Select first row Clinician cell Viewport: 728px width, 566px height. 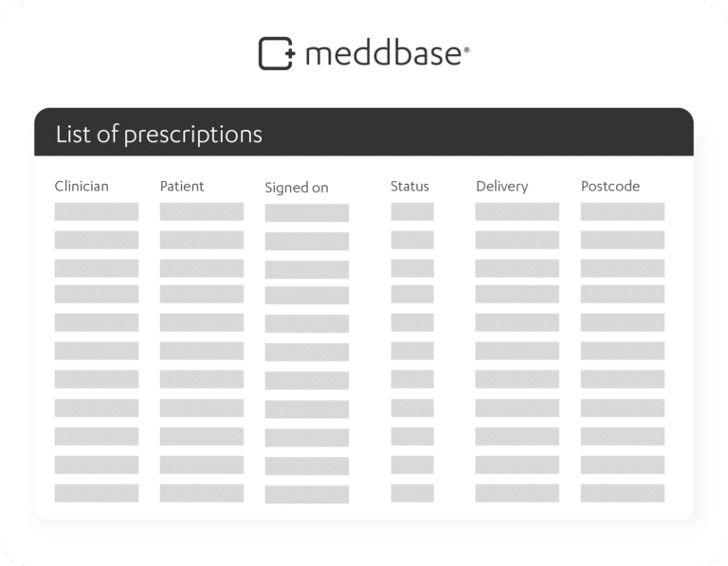(97, 211)
